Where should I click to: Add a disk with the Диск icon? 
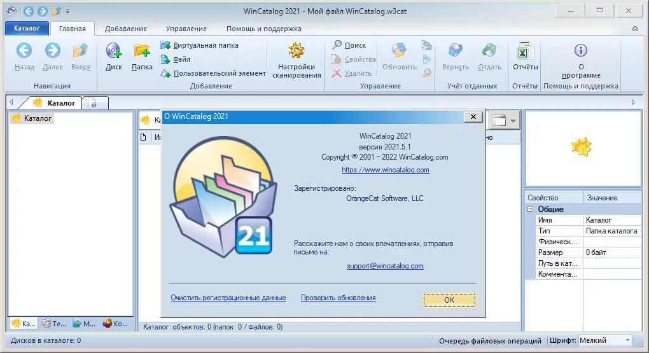coord(113,50)
